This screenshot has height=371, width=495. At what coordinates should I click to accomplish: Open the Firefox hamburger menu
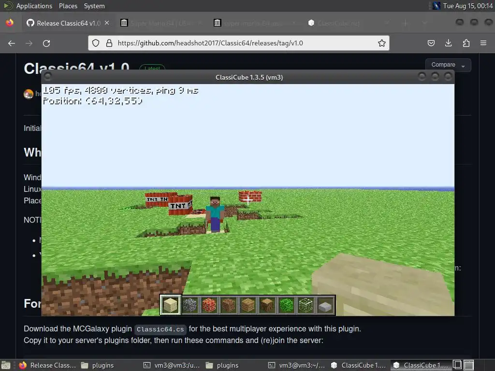[483, 43]
